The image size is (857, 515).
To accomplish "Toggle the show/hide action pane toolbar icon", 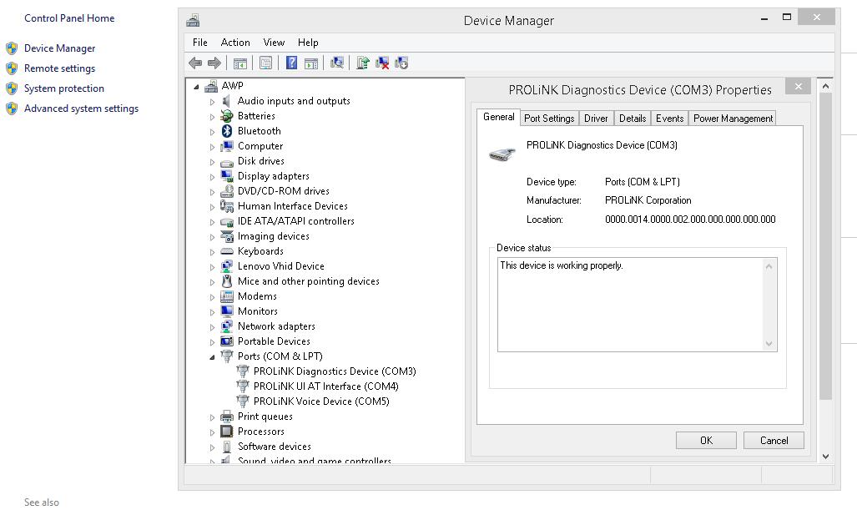I will coord(311,63).
